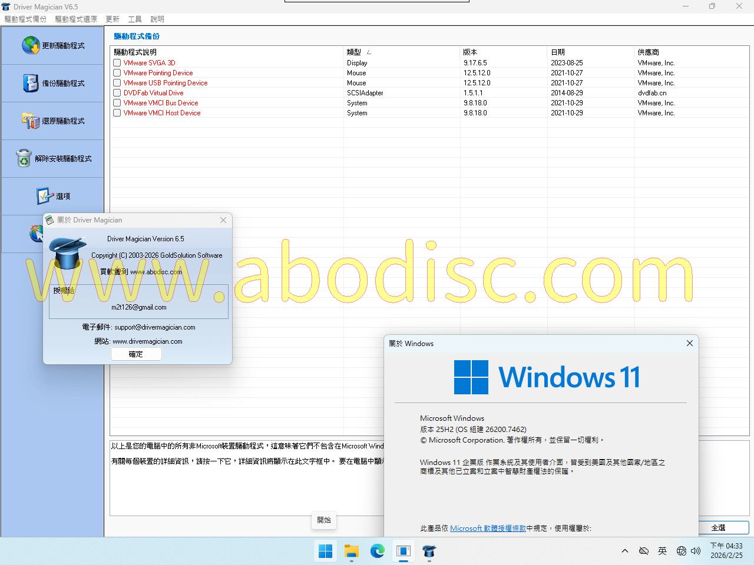Expand the system tray hidden icons chevron
The height and width of the screenshot is (565, 754).
click(624, 551)
